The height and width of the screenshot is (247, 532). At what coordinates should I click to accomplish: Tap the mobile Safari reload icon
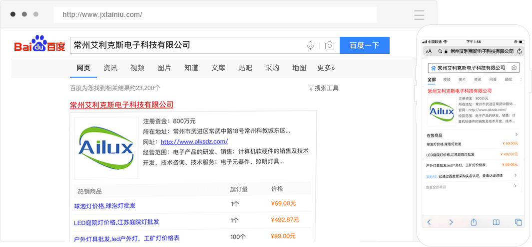pos(520,51)
